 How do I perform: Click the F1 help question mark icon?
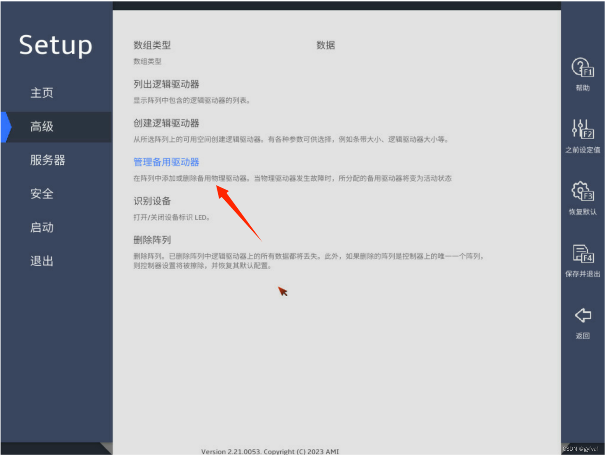(582, 68)
